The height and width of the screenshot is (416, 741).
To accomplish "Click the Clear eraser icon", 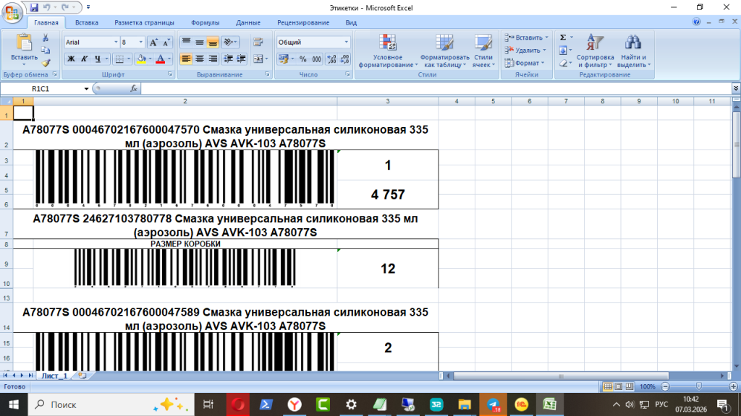I will click(x=563, y=63).
